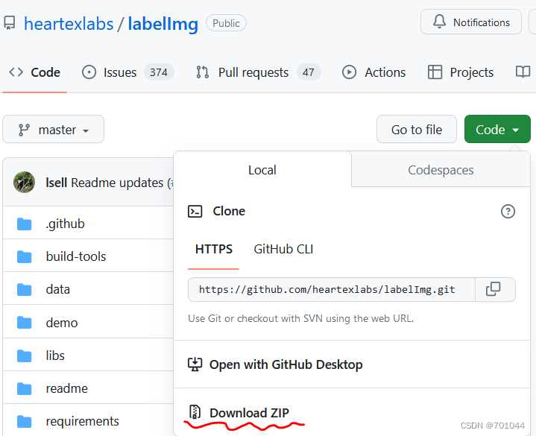Open the lsell author avatar
536x436 pixels.
24,182
